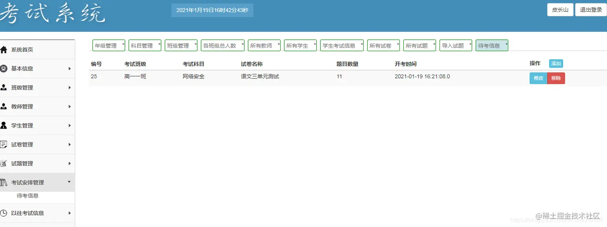Collapse the 考试安排管理 arrow
This screenshot has height=227, width=607.
pyautogui.click(x=69, y=182)
